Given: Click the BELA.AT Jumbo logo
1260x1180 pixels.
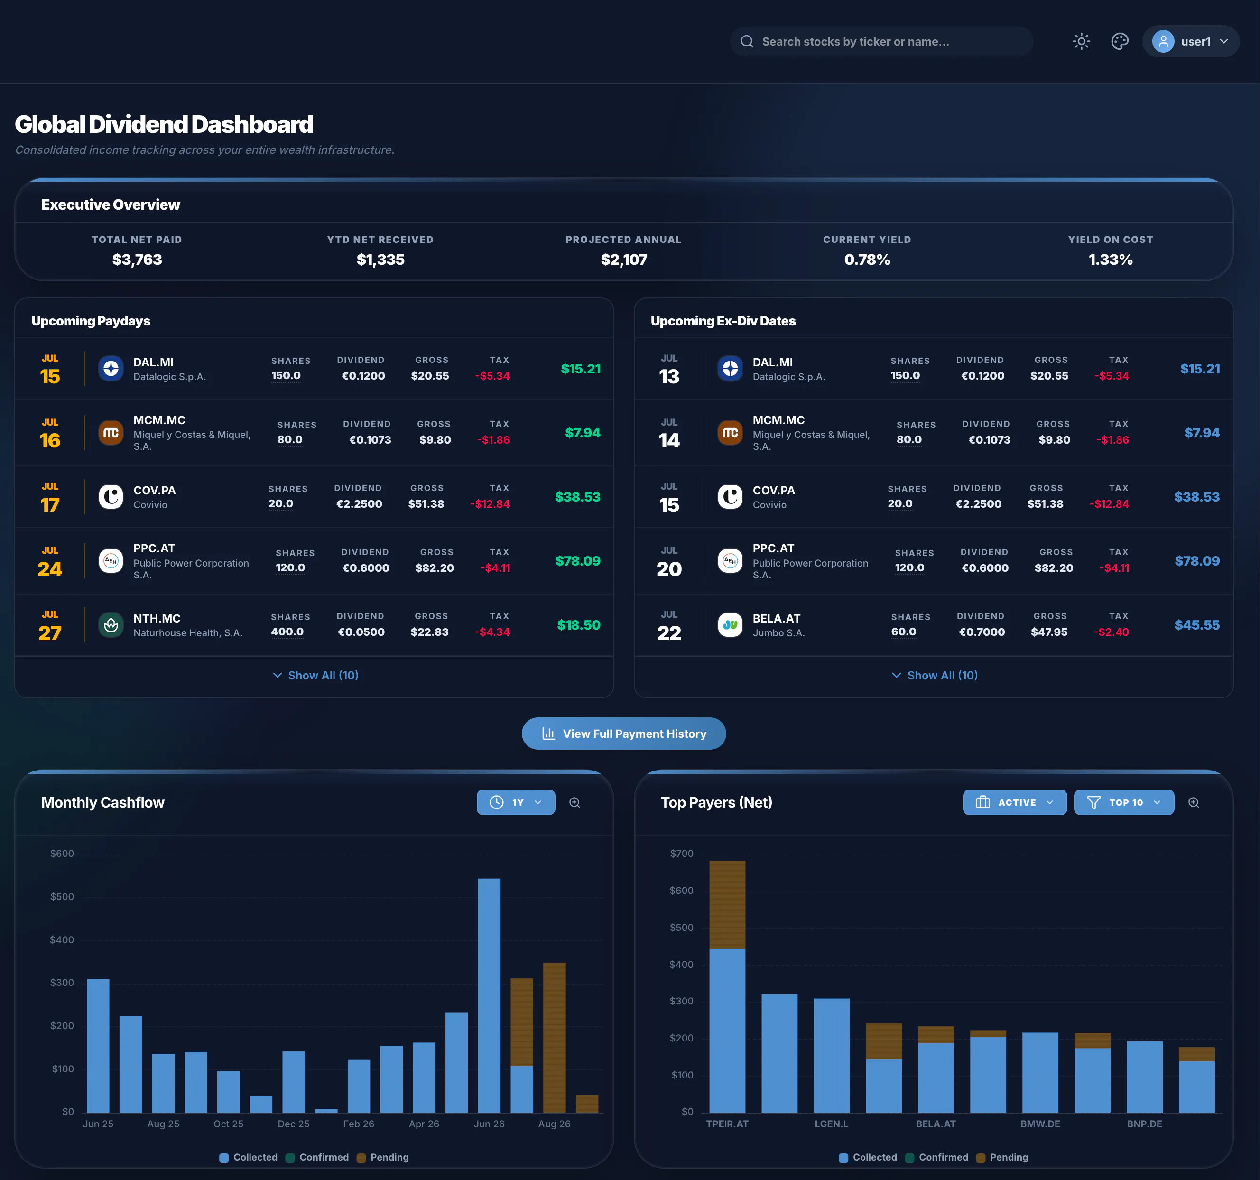Looking at the screenshot, I should (x=730, y=625).
